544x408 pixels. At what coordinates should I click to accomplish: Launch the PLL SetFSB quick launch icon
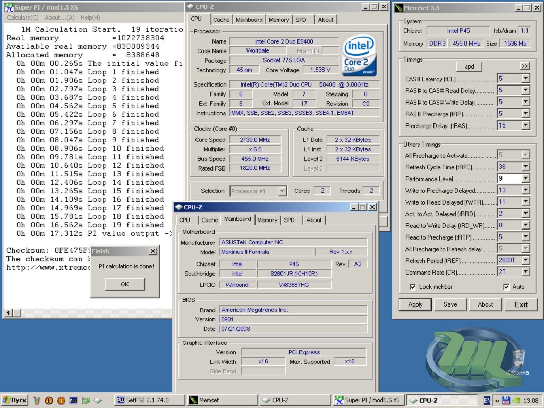pos(73,401)
